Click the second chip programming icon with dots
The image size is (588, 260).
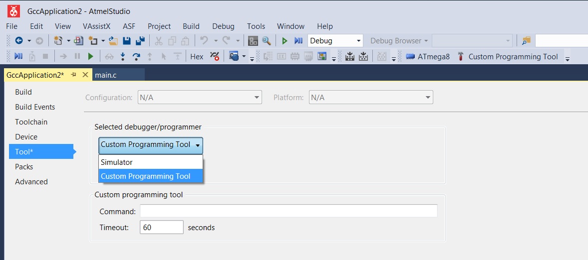[363, 56]
